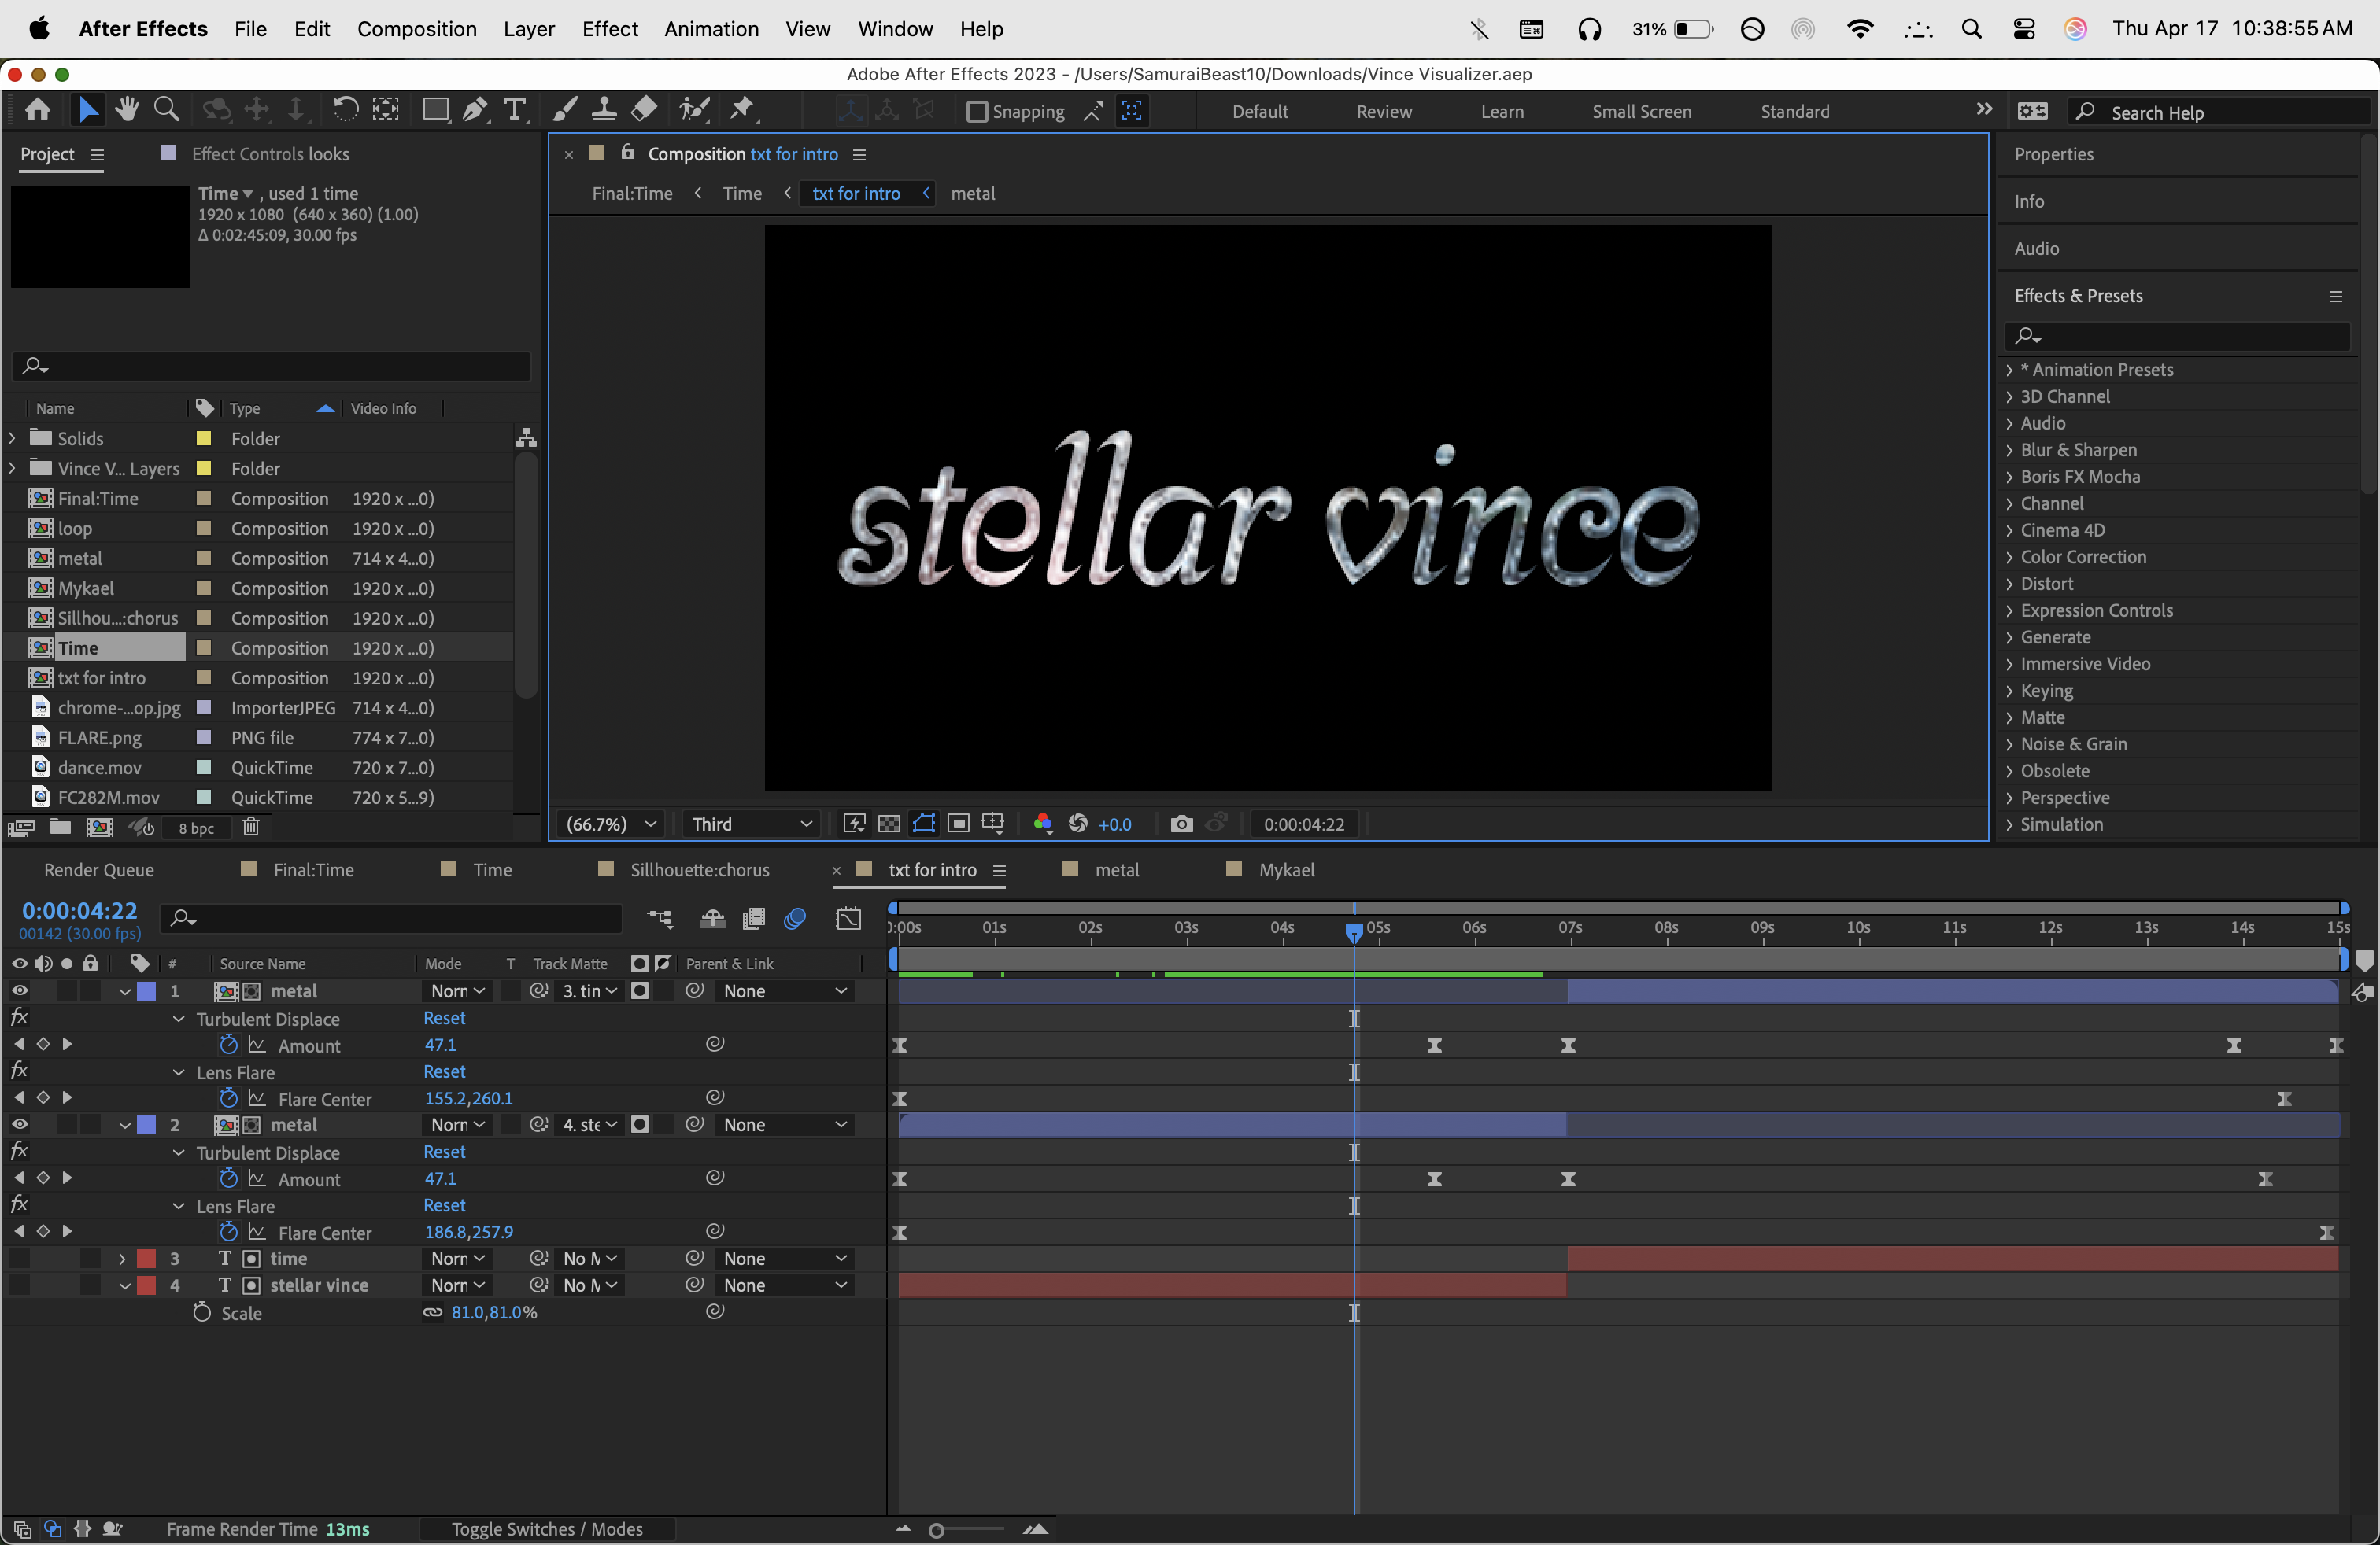Toggle Amount stopwatch under first Turbulent Displace
Viewport: 2380px width, 1545px height.
228,1045
